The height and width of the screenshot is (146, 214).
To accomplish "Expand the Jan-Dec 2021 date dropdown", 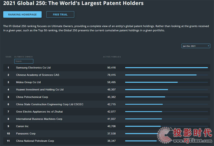I will pos(196,46).
